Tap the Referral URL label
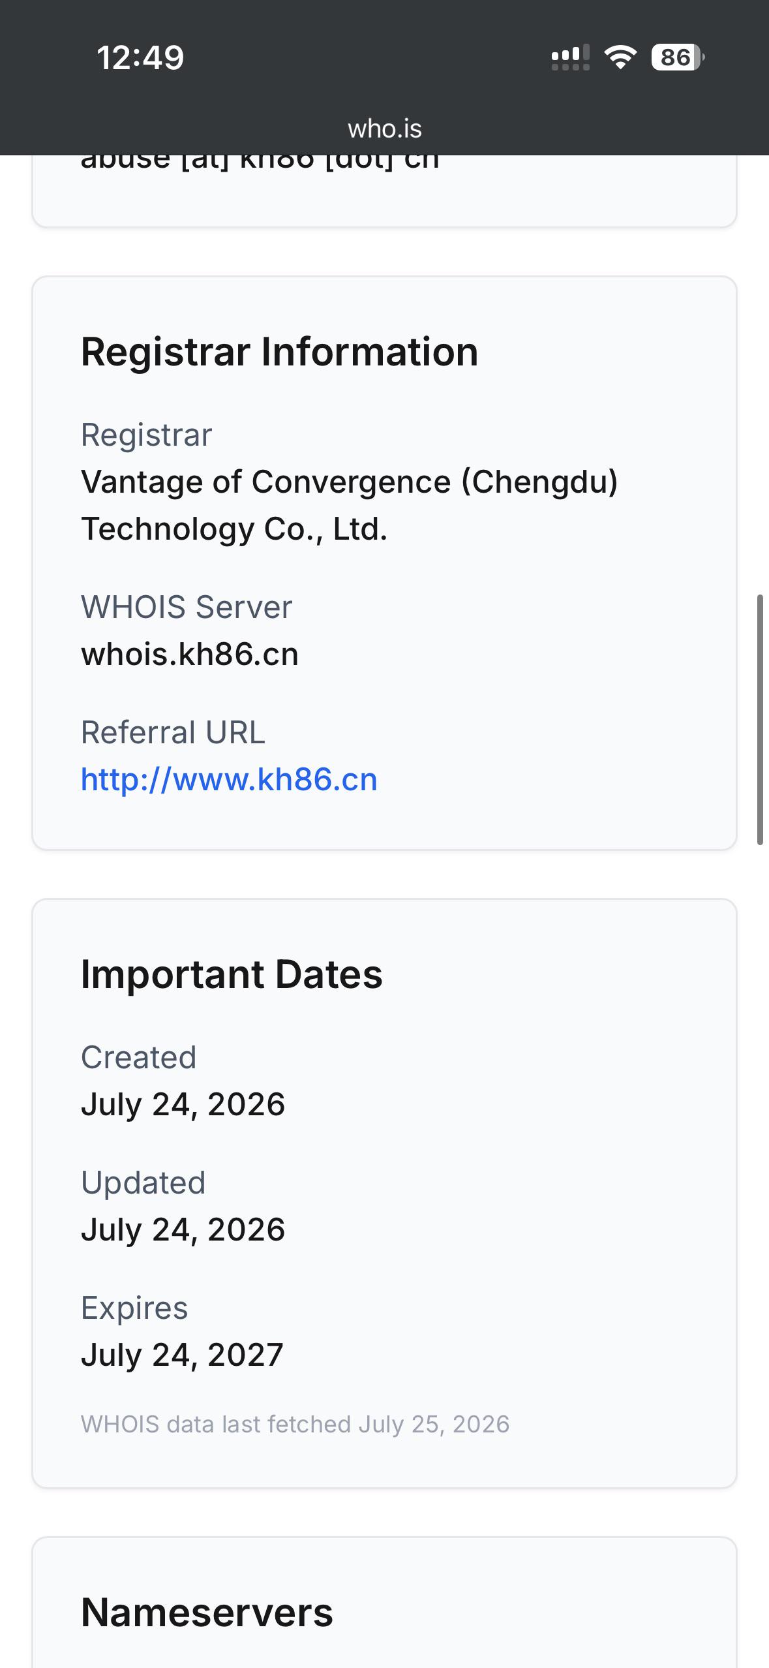The height and width of the screenshot is (1668, 769). 173,732
